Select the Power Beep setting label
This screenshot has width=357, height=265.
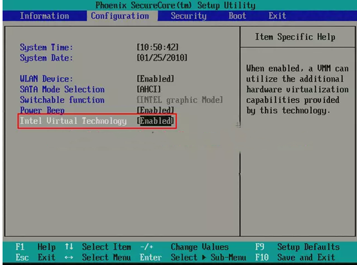[42, 110]
